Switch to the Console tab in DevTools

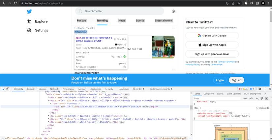pos(31,89)
